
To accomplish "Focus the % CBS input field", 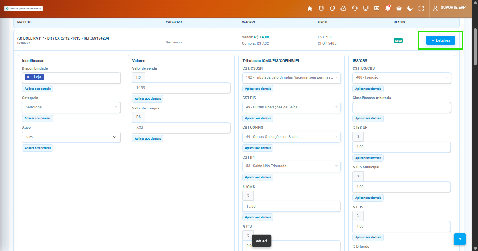I will (x=402, y=226).
